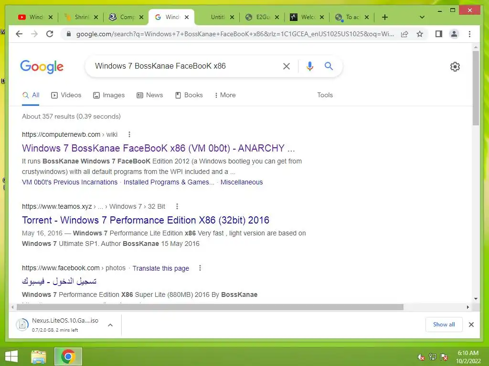Click Translate this page link
The image size is (489, 366).
[x=161, y=268]
